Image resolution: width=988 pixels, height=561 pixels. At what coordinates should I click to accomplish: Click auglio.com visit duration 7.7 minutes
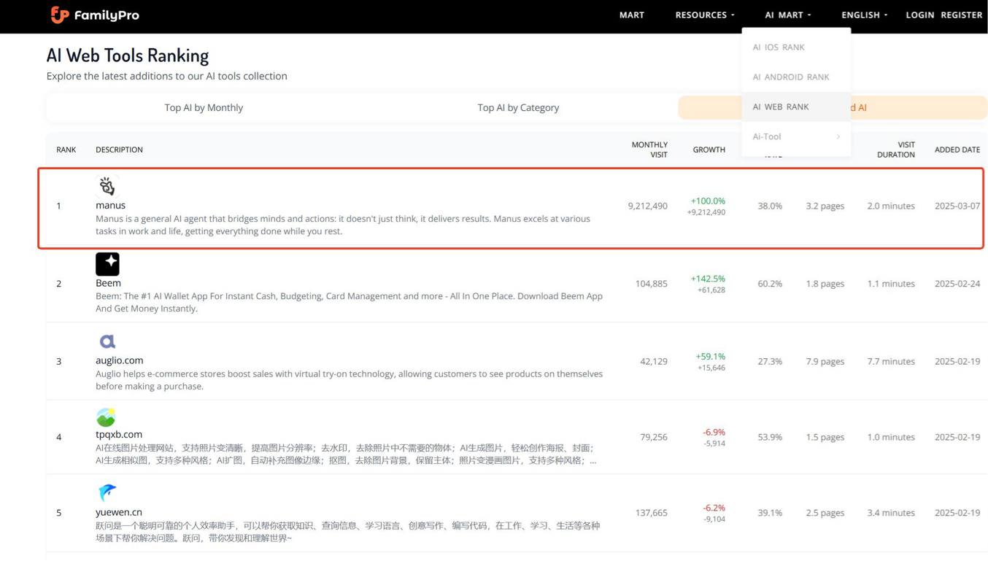[891, 361]
